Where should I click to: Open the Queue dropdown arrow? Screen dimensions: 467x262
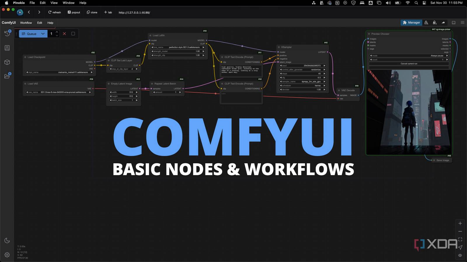[43, 33]
